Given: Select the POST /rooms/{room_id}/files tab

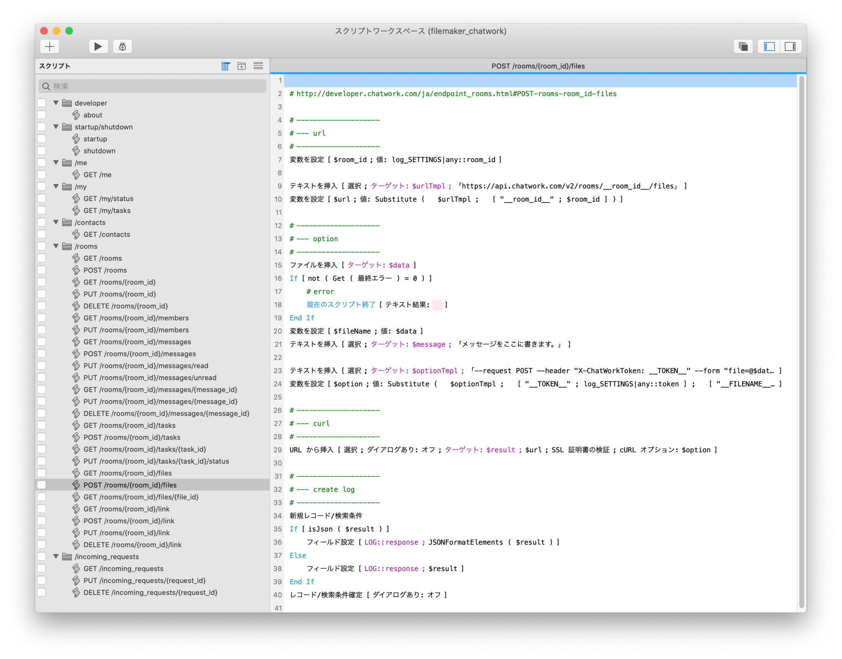Looking at the screenshot, I should click(537, 66).
